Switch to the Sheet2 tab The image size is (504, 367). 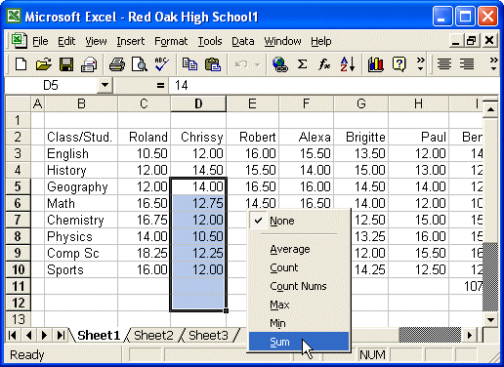[153, 335]
